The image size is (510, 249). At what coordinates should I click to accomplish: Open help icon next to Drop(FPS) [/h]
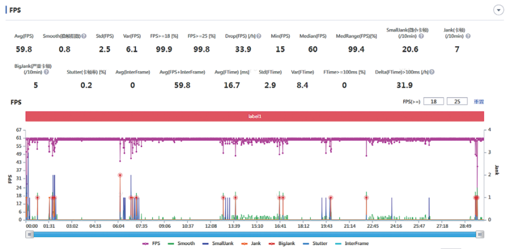click(259, 37)
